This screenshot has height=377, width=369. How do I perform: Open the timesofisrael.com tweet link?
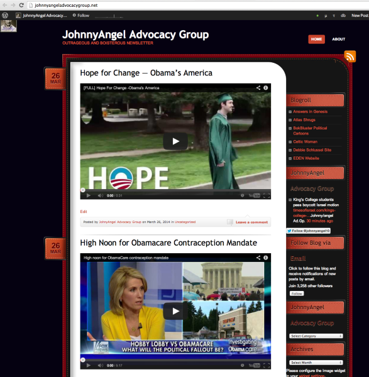click(314, 213)
